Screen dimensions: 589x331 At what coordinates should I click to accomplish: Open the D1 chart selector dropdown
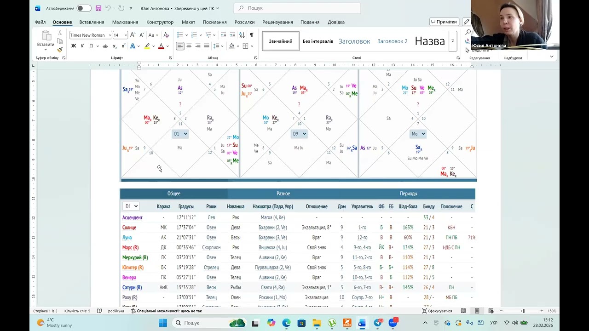180,134
